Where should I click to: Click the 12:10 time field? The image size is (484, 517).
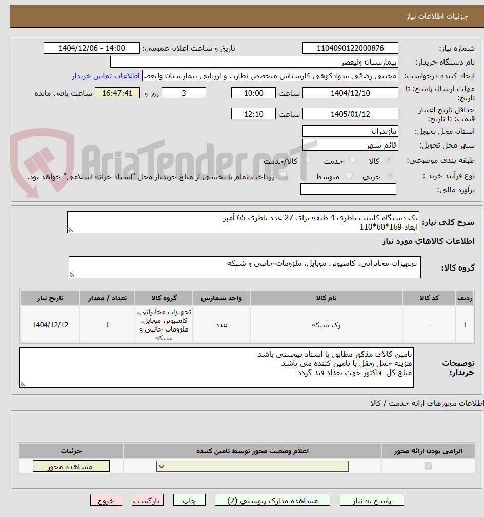click(253, 114)
